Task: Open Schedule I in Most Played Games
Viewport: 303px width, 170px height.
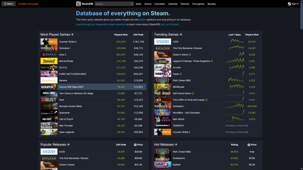Action: [x=65, y=48]
